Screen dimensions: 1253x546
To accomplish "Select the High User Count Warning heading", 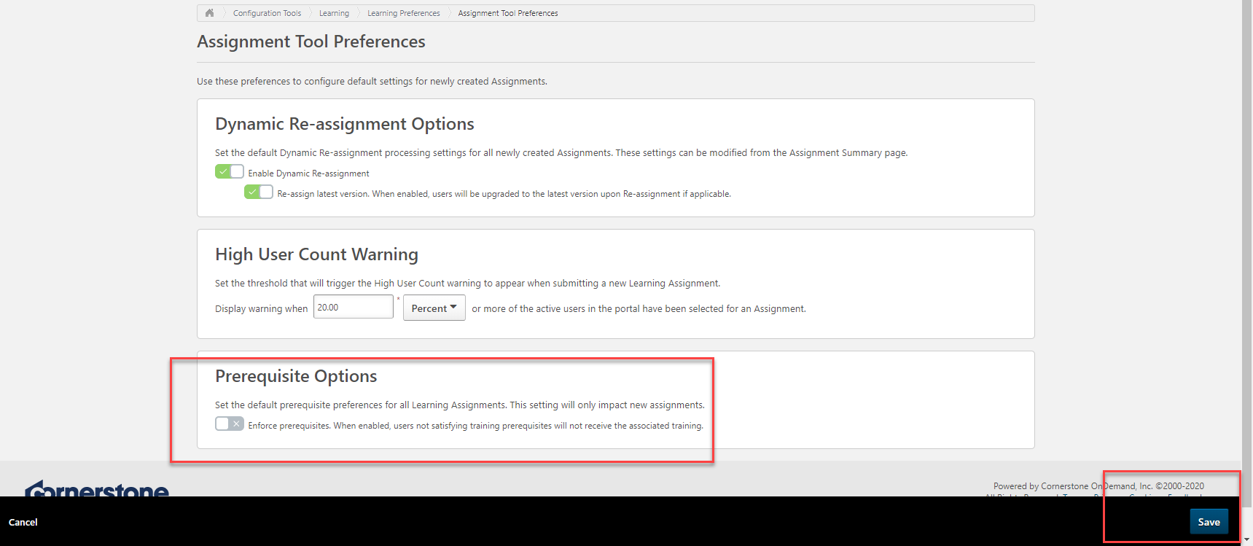I will 316,254.
